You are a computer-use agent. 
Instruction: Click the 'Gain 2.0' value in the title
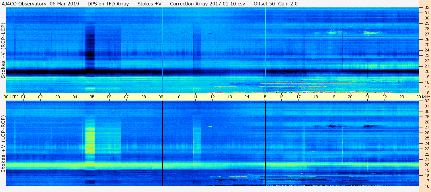click(288, 4)
